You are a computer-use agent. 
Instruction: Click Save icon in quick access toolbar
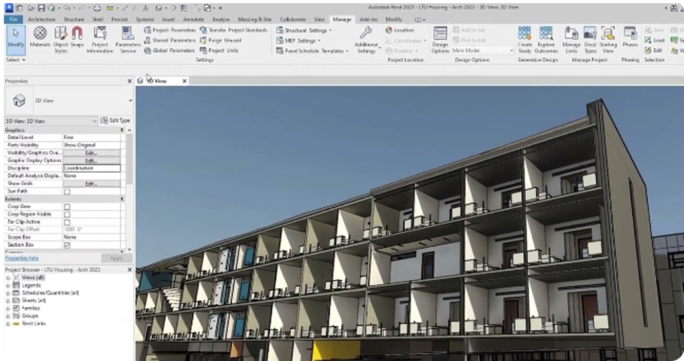[x=41, y=8]
